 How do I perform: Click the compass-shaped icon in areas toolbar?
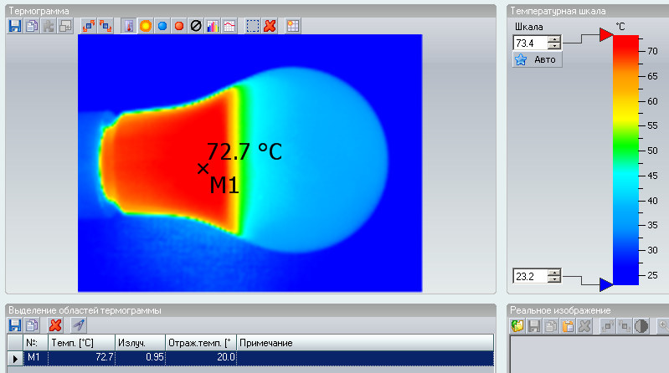pyautogui.click(x=79, y=325)
